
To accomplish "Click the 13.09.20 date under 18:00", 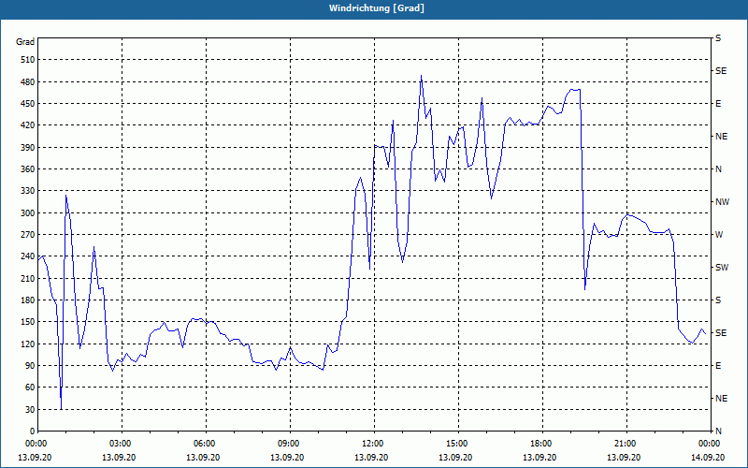I will [540, 458].
